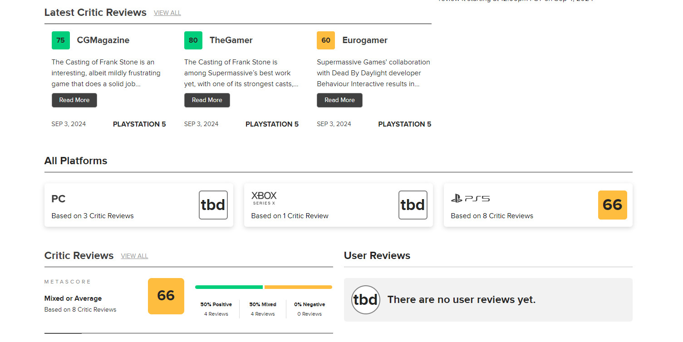683x342 pixels.
Task: Click the 'User Reviews' heading
Action: click(x=377, y=256)
